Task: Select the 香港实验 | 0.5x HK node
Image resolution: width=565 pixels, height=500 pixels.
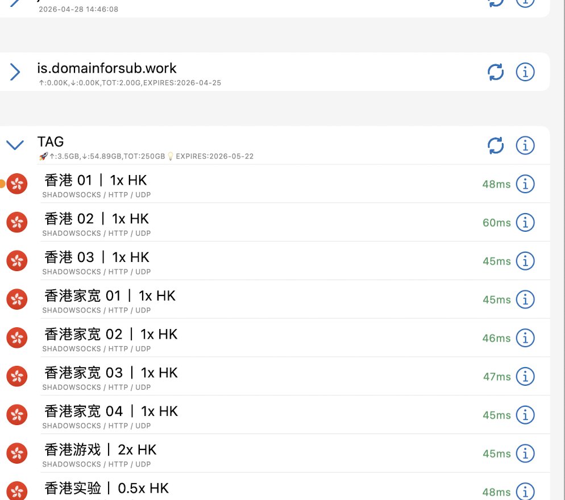Action: 275,487
